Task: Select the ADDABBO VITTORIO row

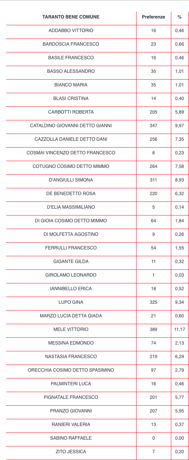Action: (97, 31)
